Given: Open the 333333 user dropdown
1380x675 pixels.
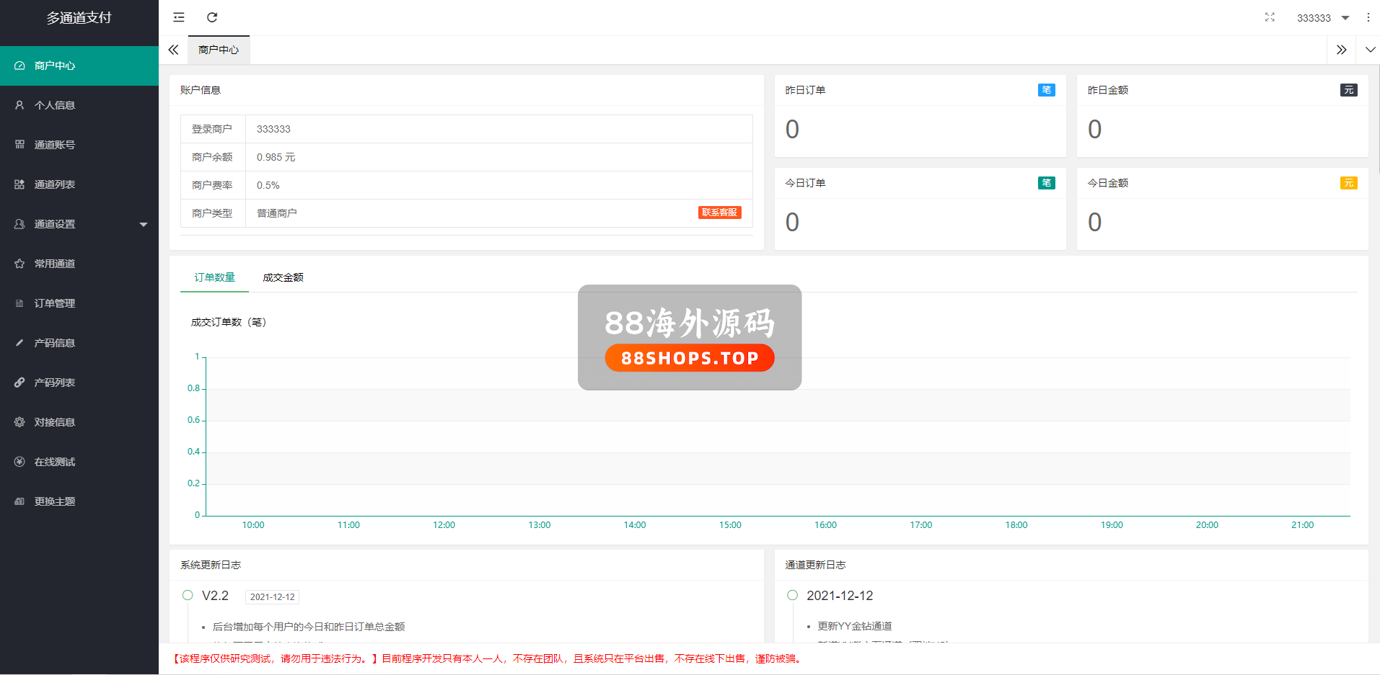Looking at the screenshot, I should point(1322,18).
